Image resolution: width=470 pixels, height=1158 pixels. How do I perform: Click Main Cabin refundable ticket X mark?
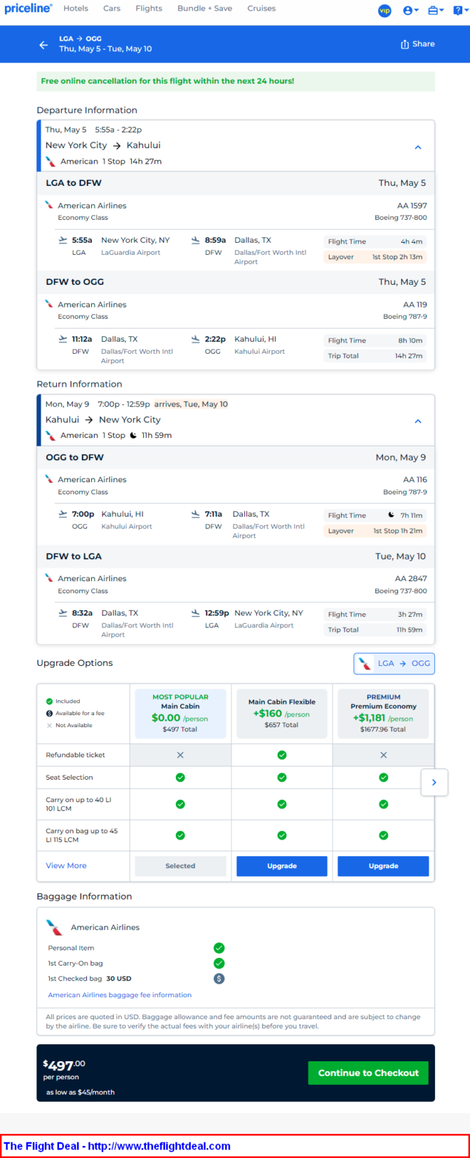(180, 755)
